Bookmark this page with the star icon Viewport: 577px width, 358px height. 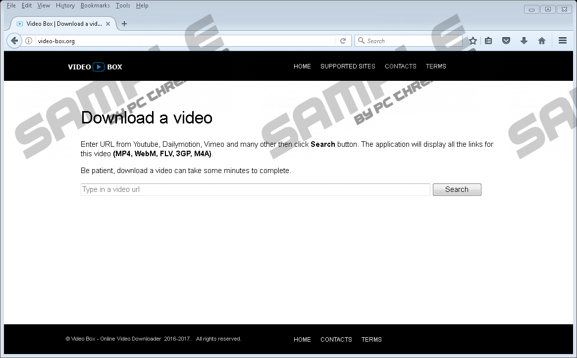point(473,41)
